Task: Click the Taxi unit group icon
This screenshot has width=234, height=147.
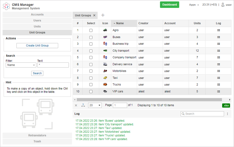Action: [105, 78]
